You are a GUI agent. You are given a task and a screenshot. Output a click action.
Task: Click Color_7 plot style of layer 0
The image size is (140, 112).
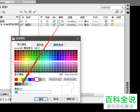tap(97, 21)
